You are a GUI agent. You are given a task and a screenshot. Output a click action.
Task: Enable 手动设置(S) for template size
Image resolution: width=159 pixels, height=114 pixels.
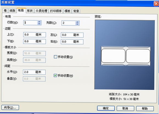point(55,57)
